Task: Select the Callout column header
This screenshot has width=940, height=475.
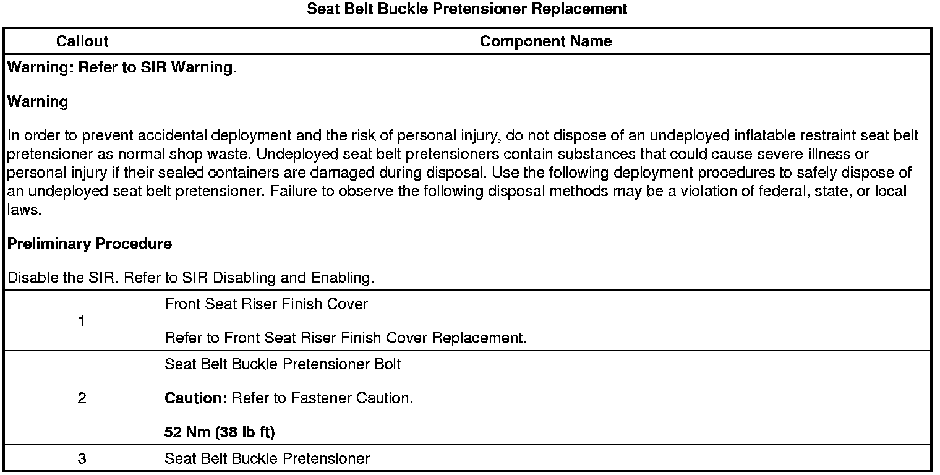Action: pos(82,41)
